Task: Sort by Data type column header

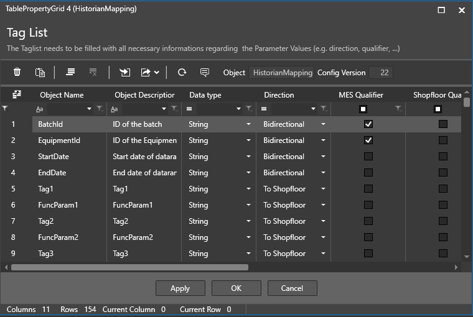Action: pyautogui.click(x=205, y=95)
